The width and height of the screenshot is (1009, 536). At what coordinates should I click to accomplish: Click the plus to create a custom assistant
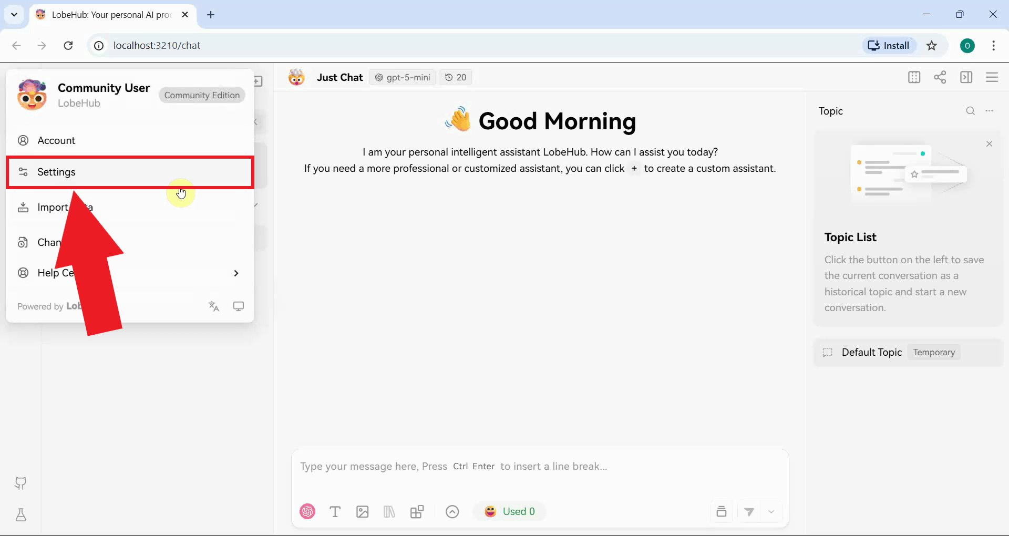pos(634,169)
